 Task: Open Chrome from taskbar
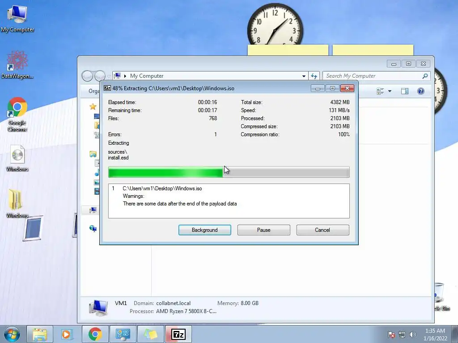tap(95, 334)
